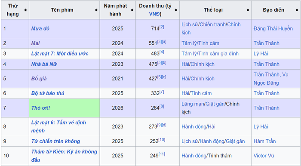Sort by Thể loại sort arrows

(248, 10)
